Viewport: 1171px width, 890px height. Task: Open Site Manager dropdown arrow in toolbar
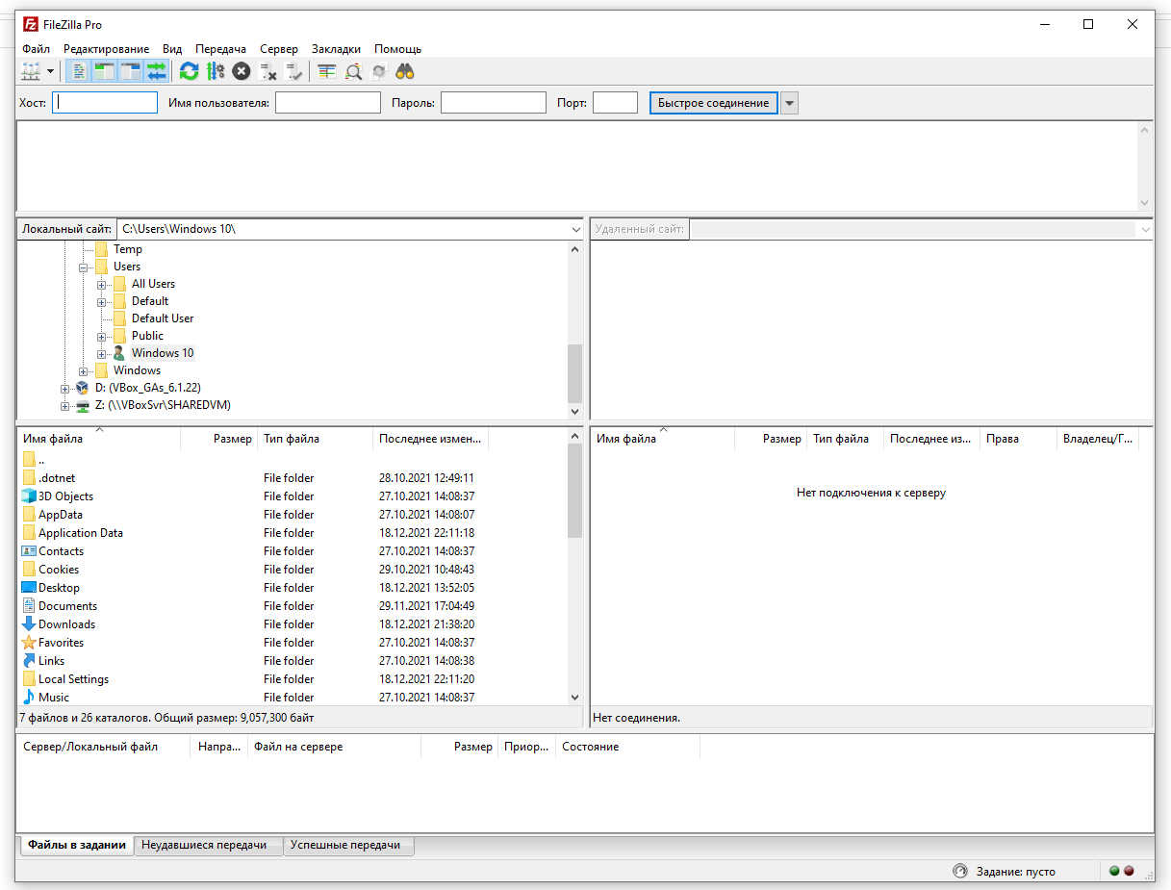(x=50, y=71)
